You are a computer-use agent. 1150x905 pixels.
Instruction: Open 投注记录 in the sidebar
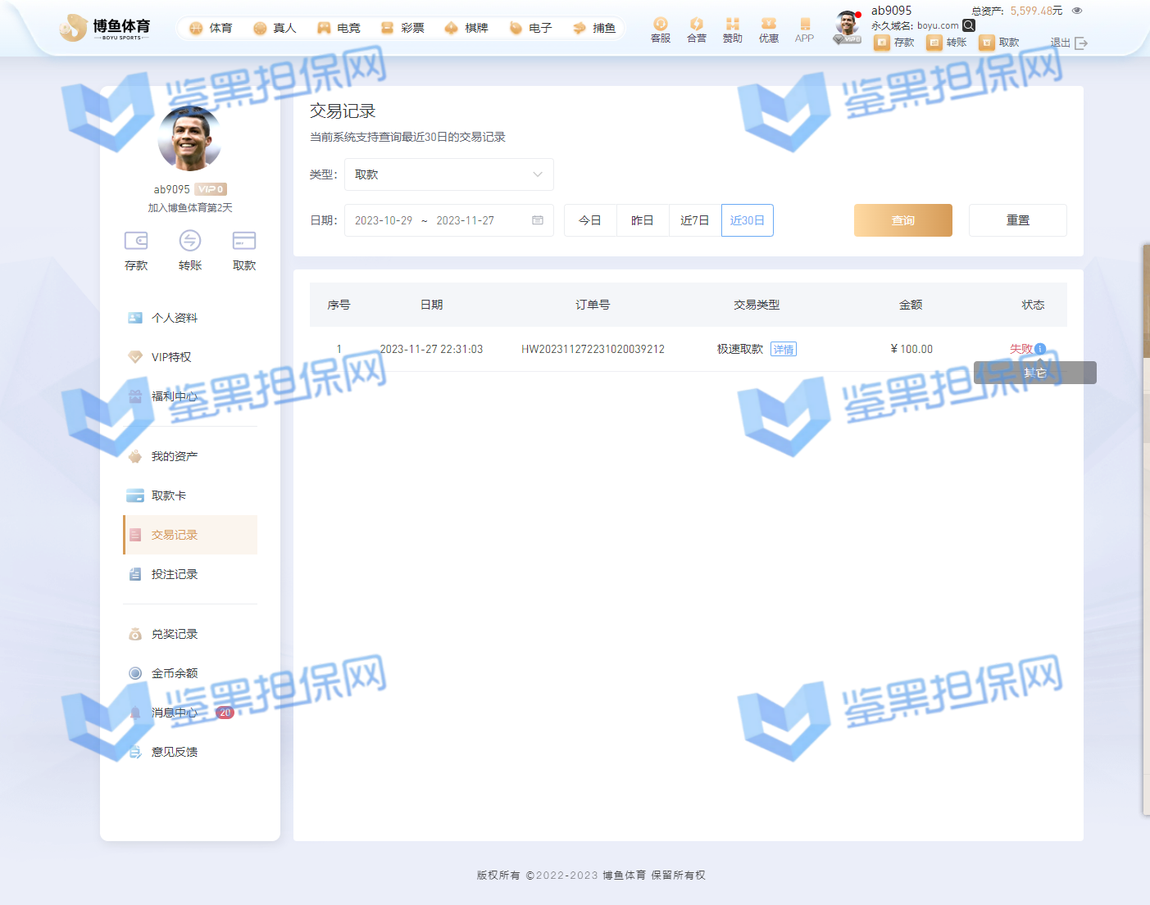click(175, 574)
